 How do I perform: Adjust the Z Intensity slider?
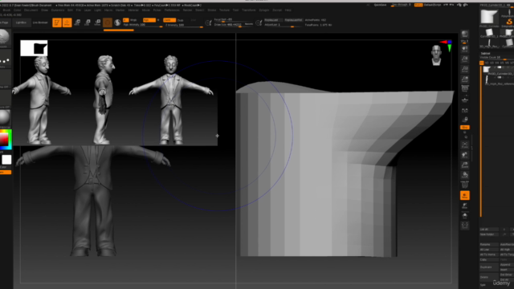tap(184, 25)
